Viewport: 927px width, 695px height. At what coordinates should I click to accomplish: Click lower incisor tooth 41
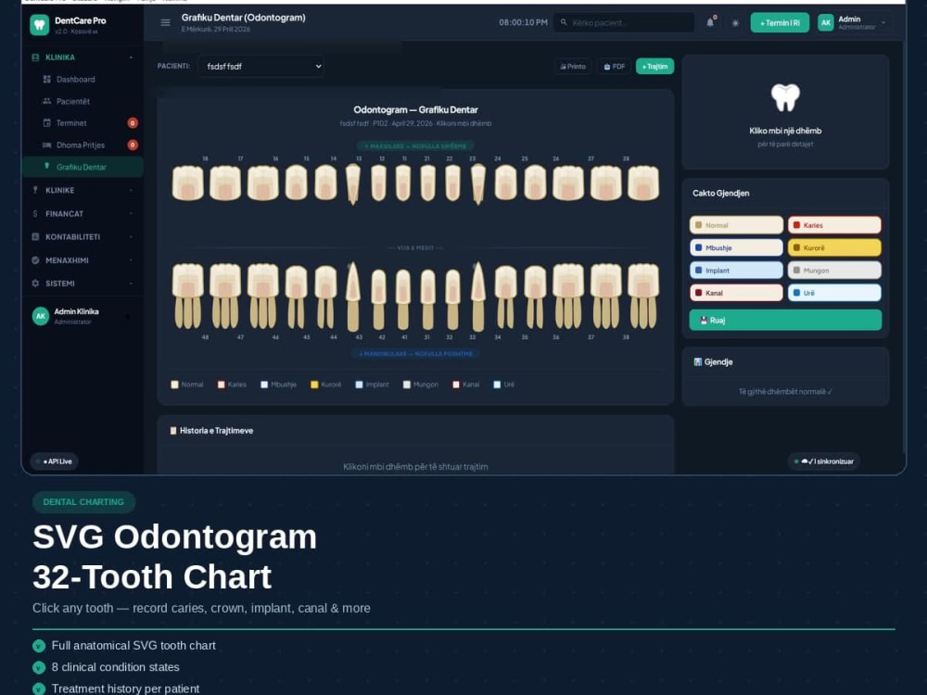click(x=403, y=299)
